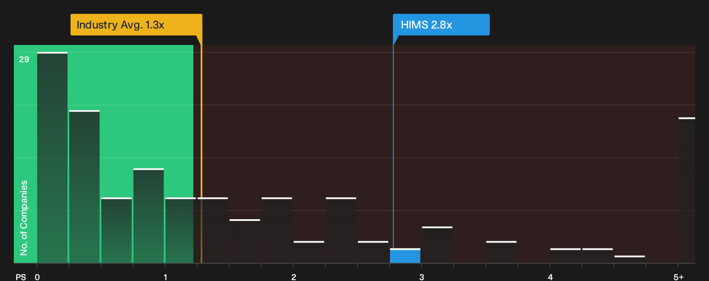
Task: Click the HIMS 2.8x label
Action: [441, 25]
